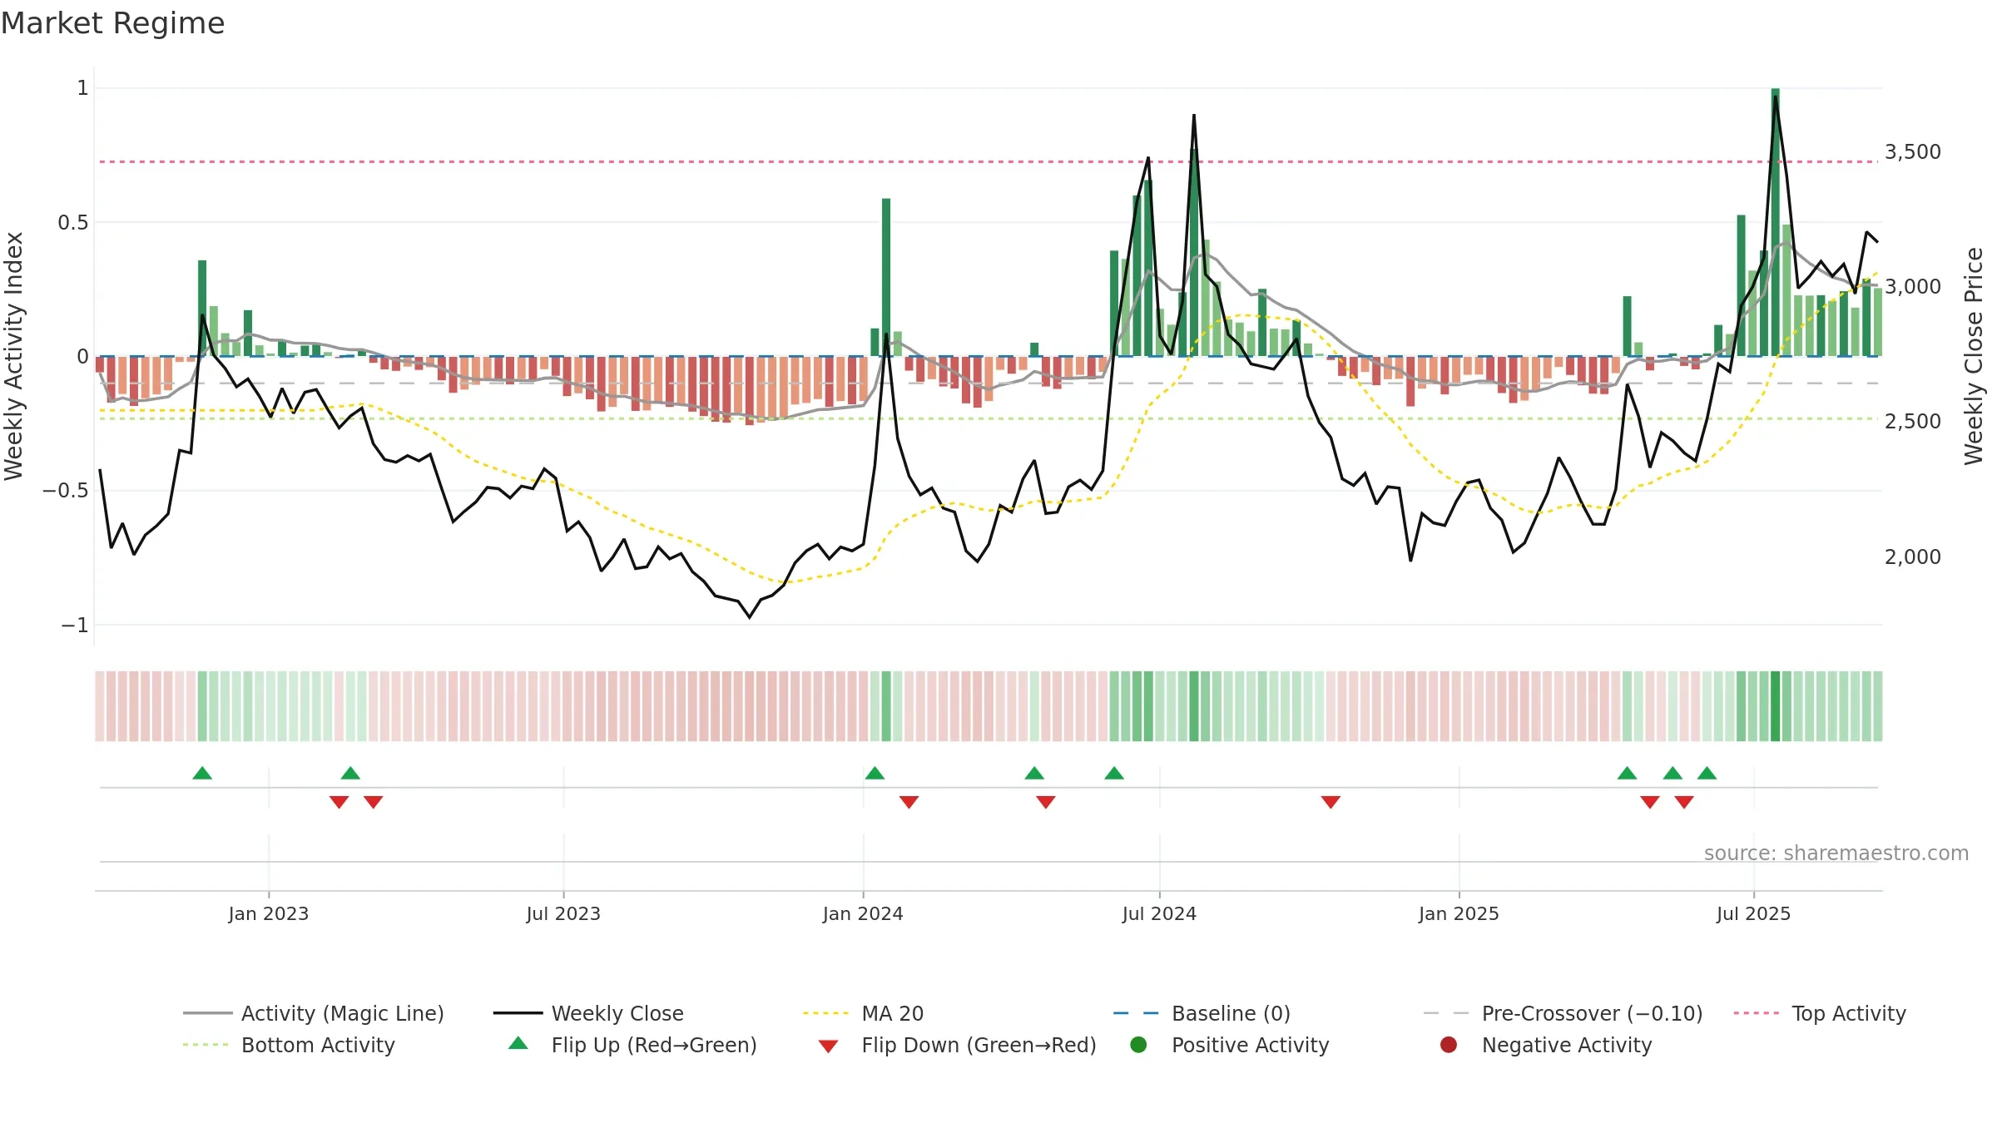Toggle the Bottom Activity legend item
Viewport: 1997px width, 1123px height.
289,1045
